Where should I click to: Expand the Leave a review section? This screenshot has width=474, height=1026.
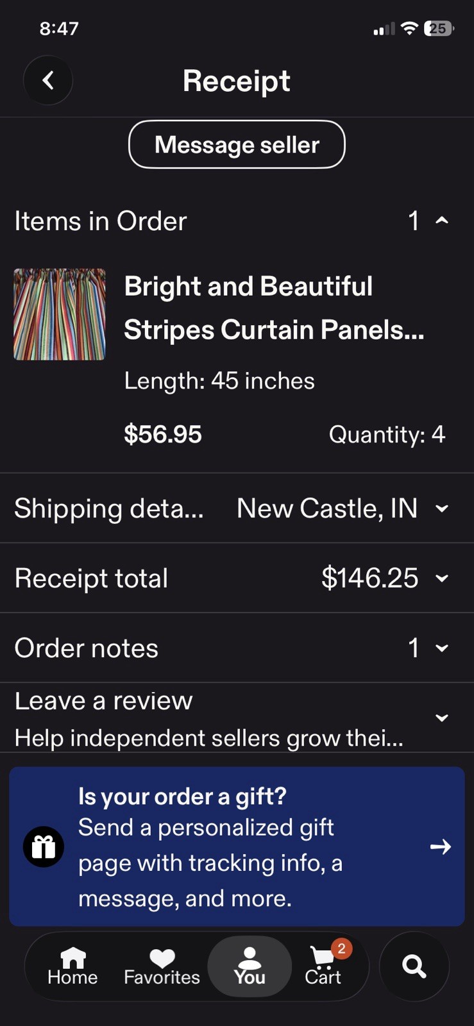(x=237, y=718)
